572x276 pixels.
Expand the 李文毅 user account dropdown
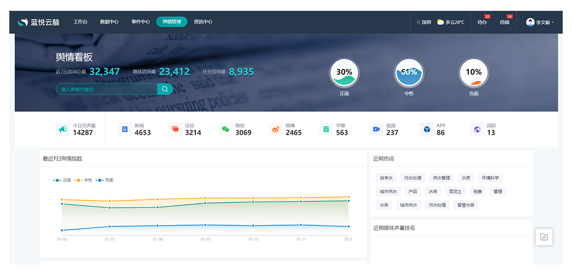tap(540, 22)
